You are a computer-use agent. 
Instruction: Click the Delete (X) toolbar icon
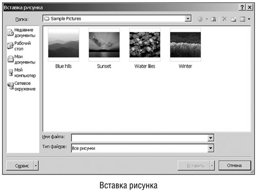pos(224,19)
